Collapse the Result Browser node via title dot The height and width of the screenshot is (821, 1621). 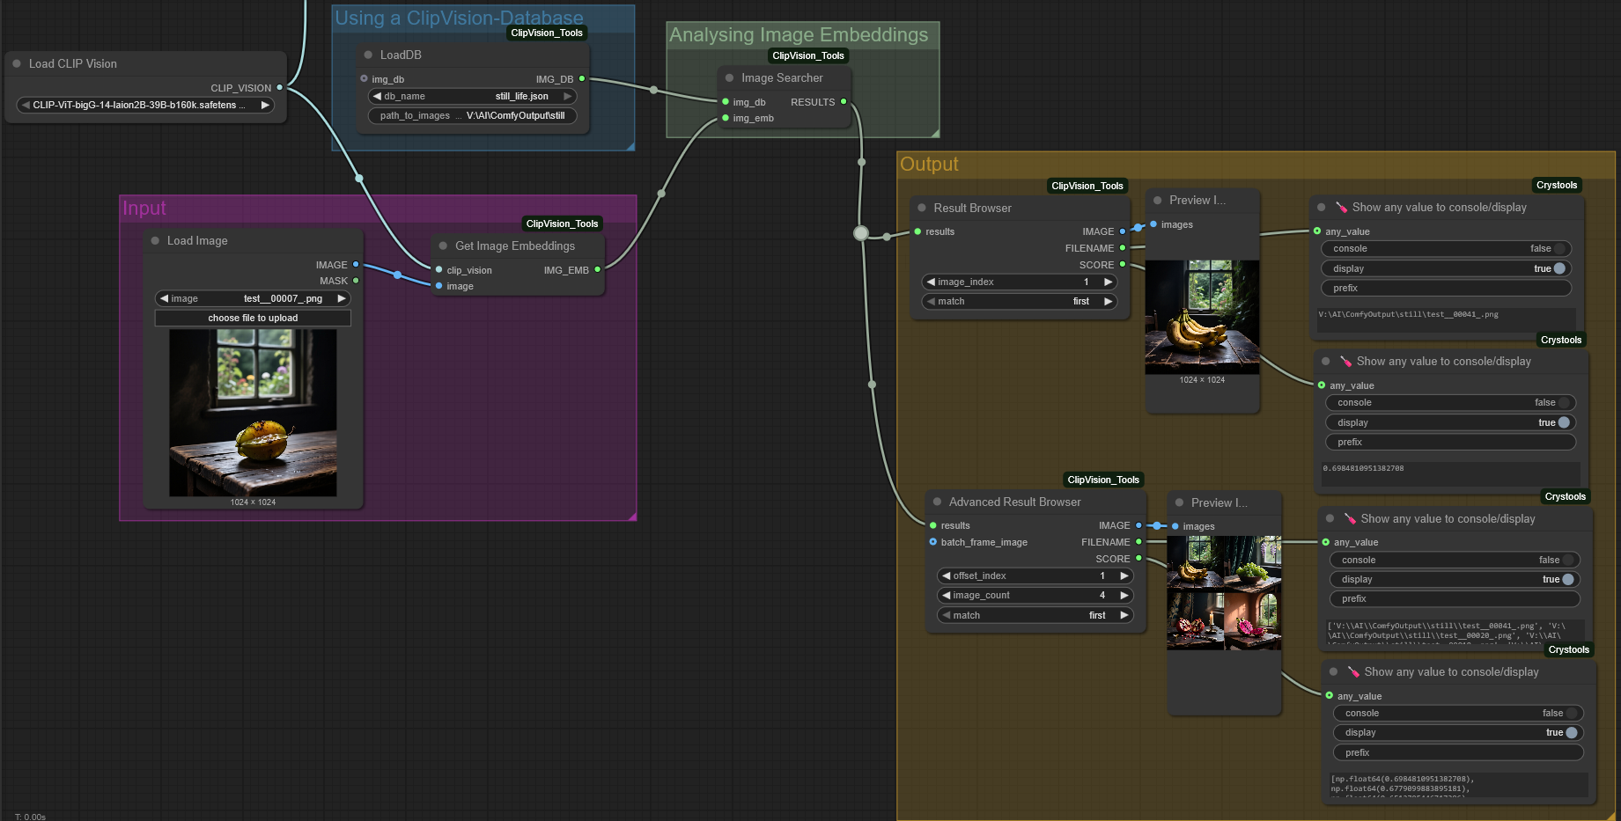pyautogui.click(x=922, y=208)
